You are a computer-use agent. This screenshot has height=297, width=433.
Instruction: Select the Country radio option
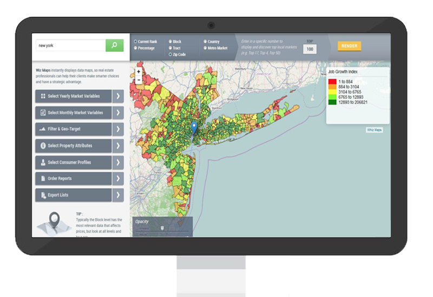point(205,42)
